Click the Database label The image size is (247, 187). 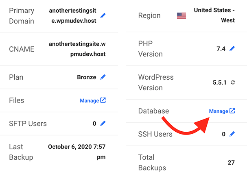click(153, 111)
